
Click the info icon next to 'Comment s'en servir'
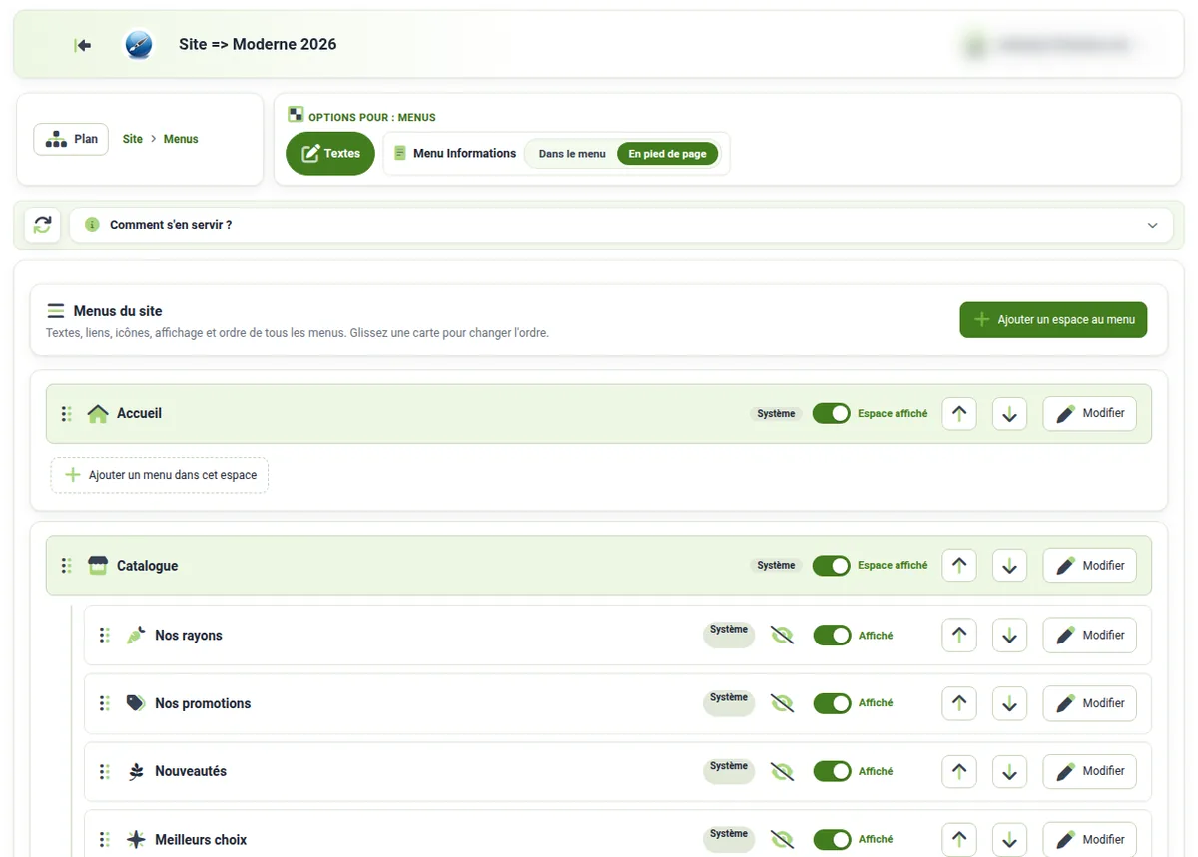pos(93,225)
